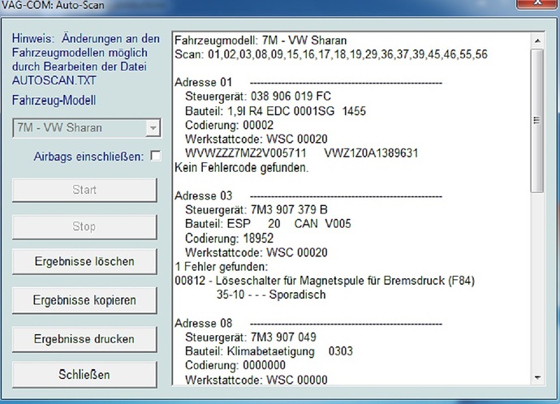Viewport: 560px width, 404px height.
Task: Click fault code '00812 - Löseschalter' line
Action: [325, 281]
